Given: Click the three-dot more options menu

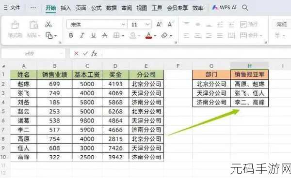Looking at the screenshot, I should pyautogui.click(x=33, y=8).
